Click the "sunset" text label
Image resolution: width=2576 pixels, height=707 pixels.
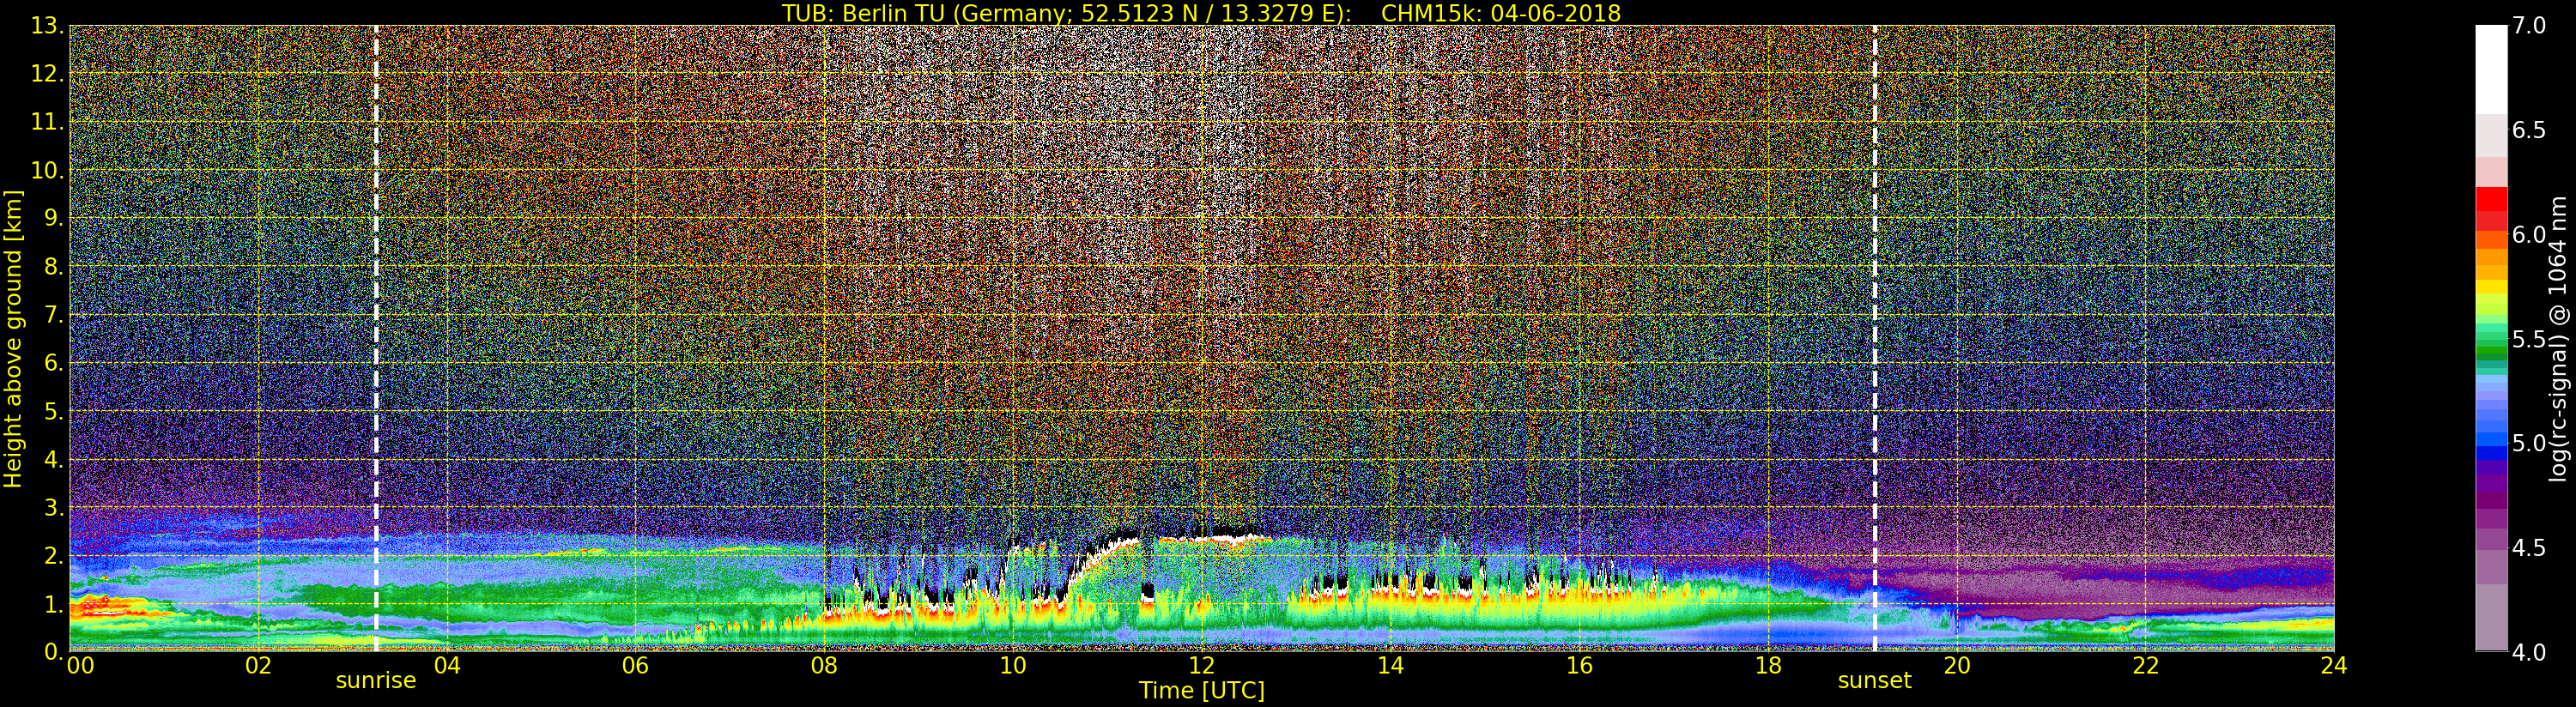tap(1874, 681)
